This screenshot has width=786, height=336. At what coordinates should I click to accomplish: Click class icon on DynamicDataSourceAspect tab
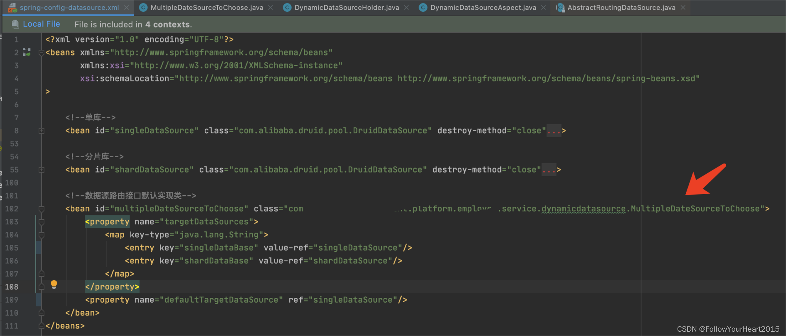point(423,7)
